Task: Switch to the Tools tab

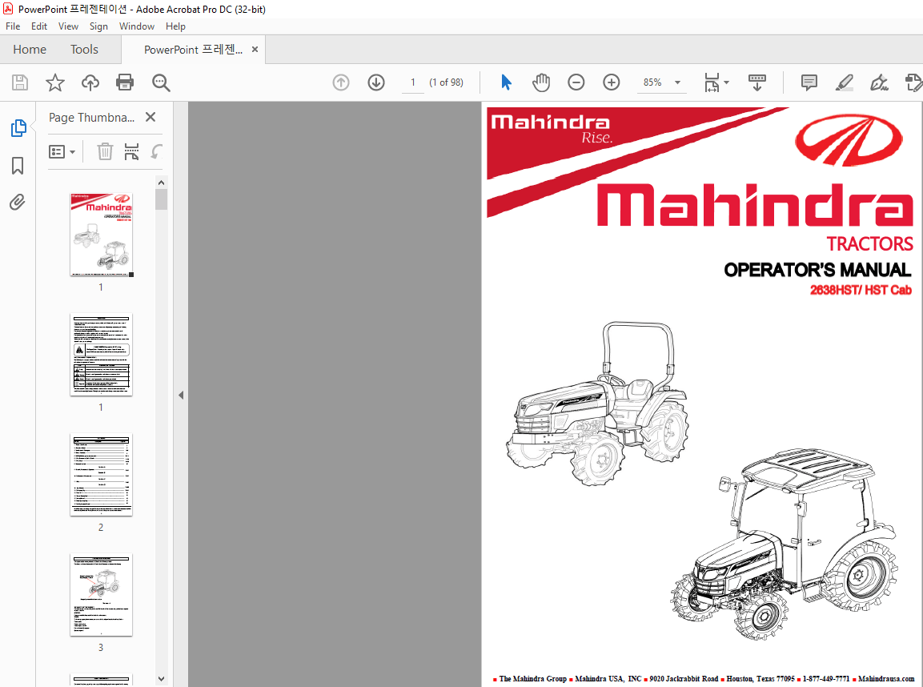Action: point(84,50)
